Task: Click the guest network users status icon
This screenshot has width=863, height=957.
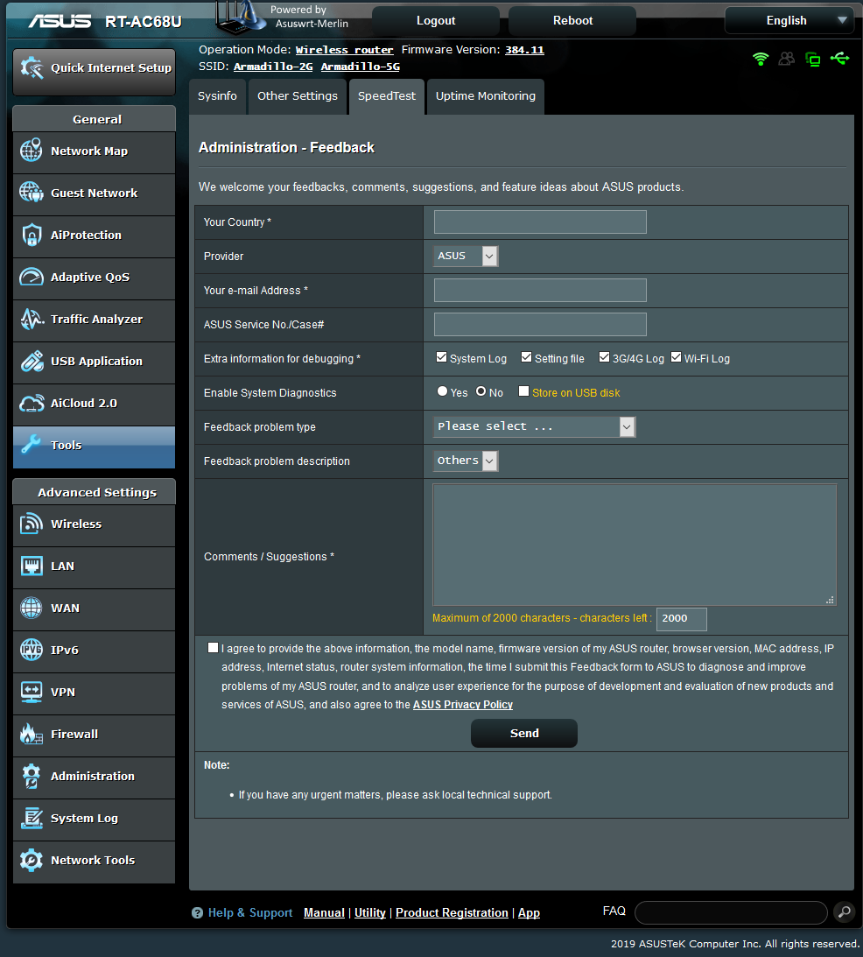Action: point(787,59)
